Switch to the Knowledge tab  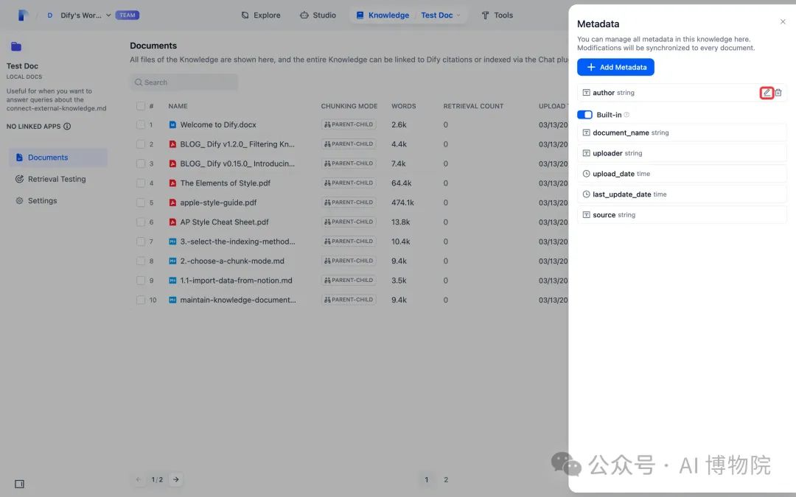383,15
